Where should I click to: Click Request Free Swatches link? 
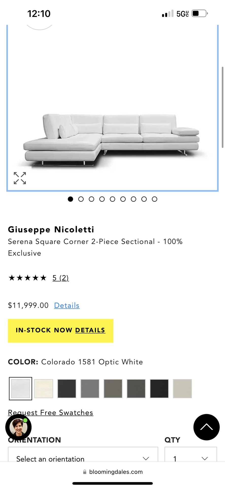50,413
